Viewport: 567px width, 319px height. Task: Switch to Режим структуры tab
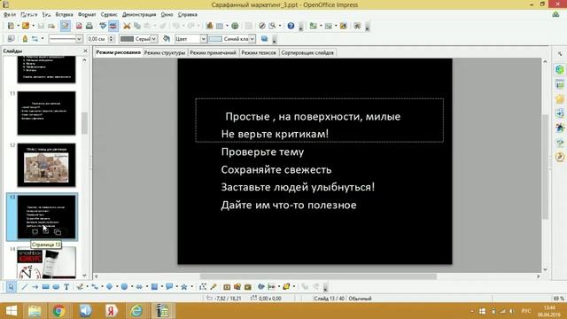tap(165, 53)
